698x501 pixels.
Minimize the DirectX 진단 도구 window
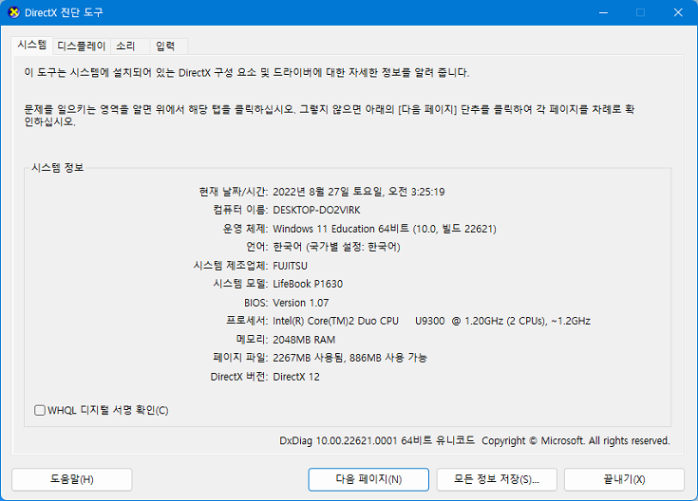click(603, 12)
